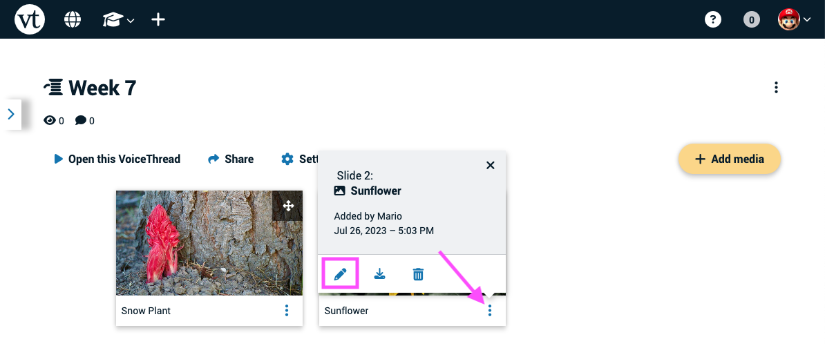Click the pencil edit icon for Sunflower
This screenshot has width=825, height=348.
pyautogui.click(x=341, y=274)
